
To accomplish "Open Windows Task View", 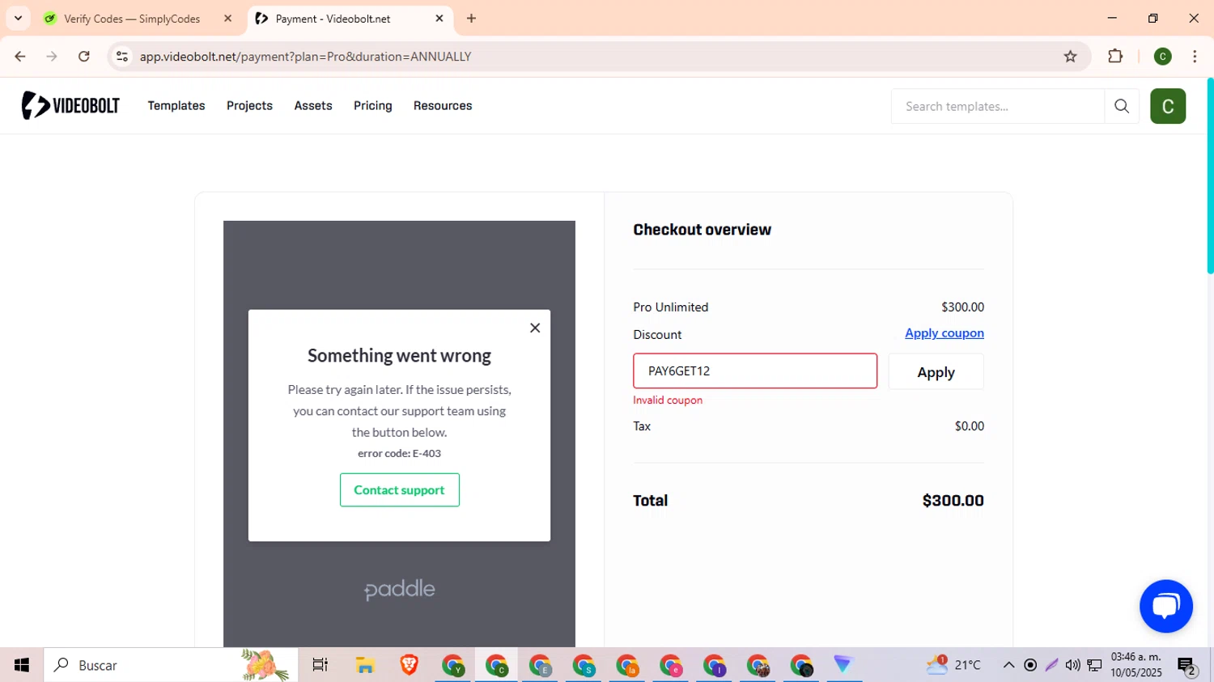I will pyautogui.click(x=320, y=665).
